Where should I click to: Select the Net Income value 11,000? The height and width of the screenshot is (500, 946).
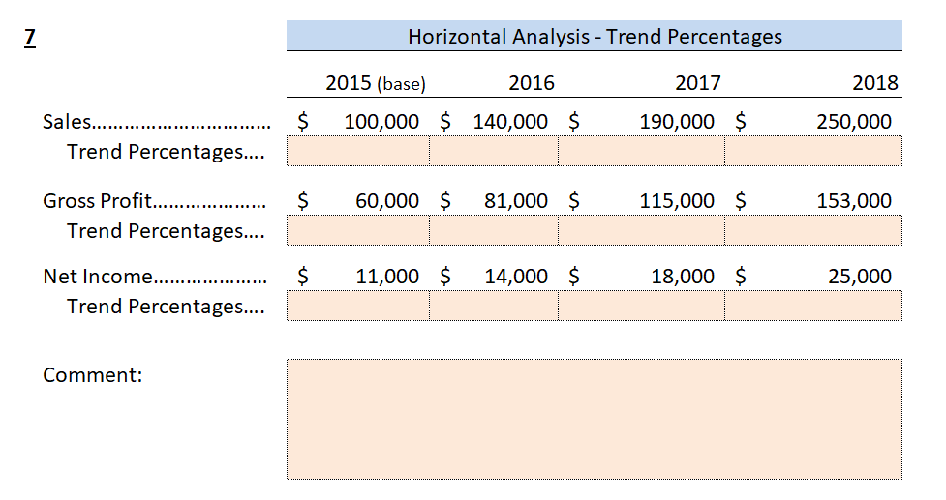tap(387, 277)
